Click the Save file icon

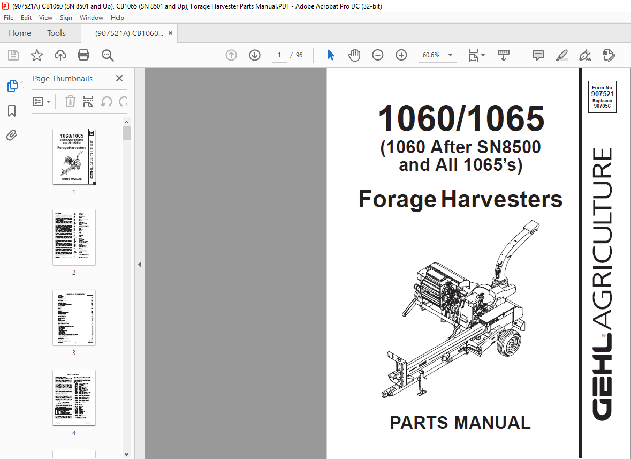(x=13, y=55)
